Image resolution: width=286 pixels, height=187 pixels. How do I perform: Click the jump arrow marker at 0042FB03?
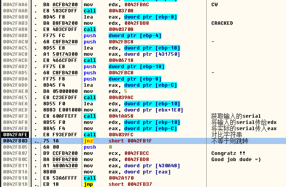(x=37, y=142)
